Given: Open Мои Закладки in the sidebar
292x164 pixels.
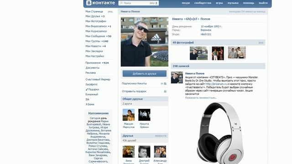Looking at the screenshot, I should (x=94, y=51).
